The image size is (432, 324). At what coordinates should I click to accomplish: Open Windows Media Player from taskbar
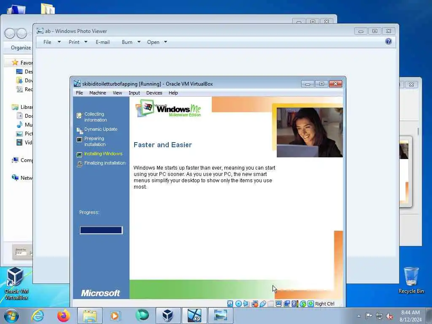[x=115, y=316]
